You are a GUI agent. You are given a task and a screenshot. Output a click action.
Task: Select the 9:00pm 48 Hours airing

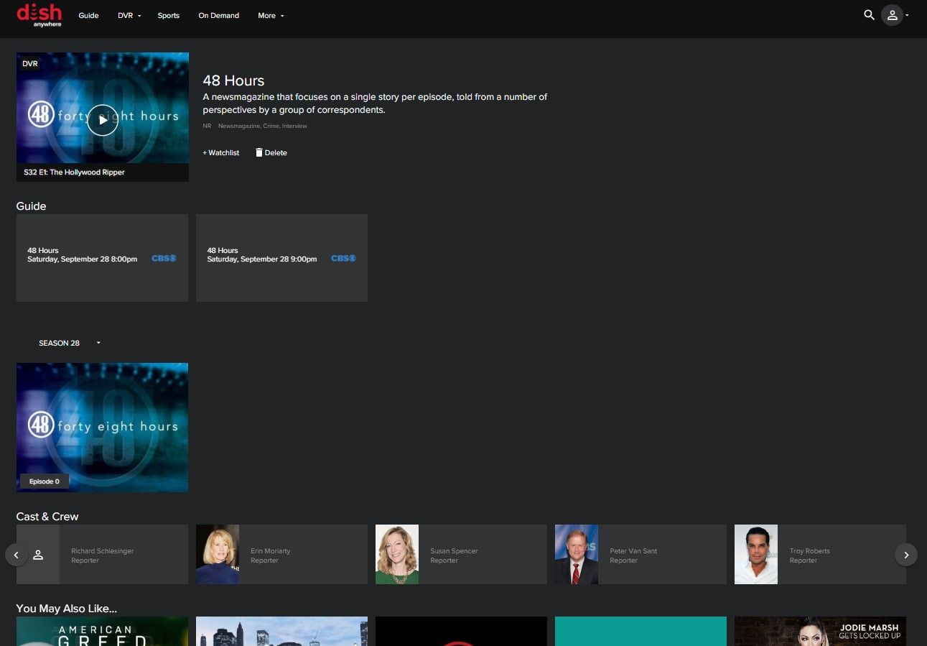(281, 258)
